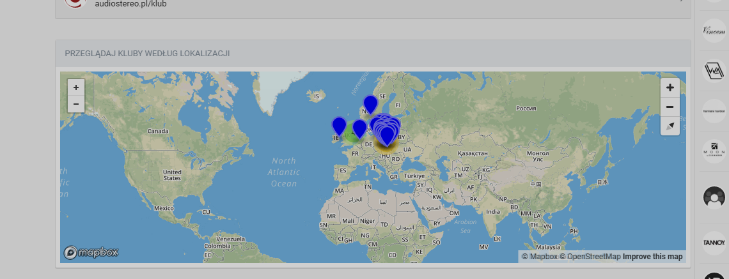Reset map bearing with the compass button
The width and height of the screenshot is (729, 279).
[670, 126]
